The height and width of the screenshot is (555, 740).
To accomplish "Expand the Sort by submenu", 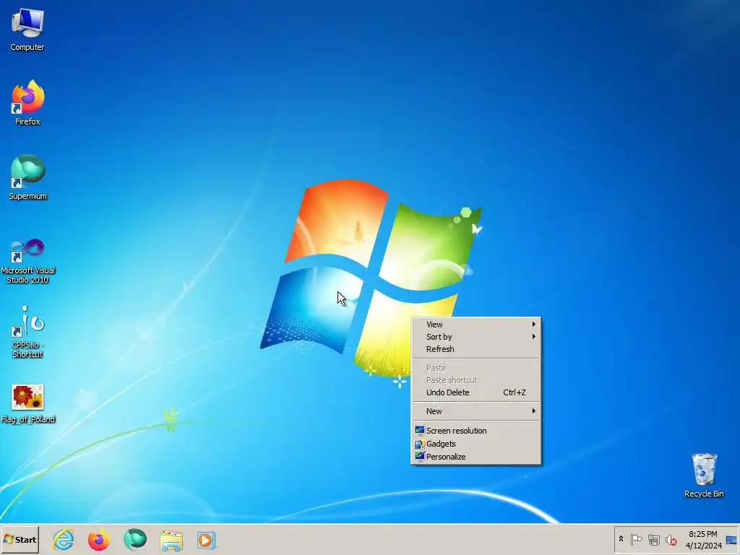I will coord(476,337).
